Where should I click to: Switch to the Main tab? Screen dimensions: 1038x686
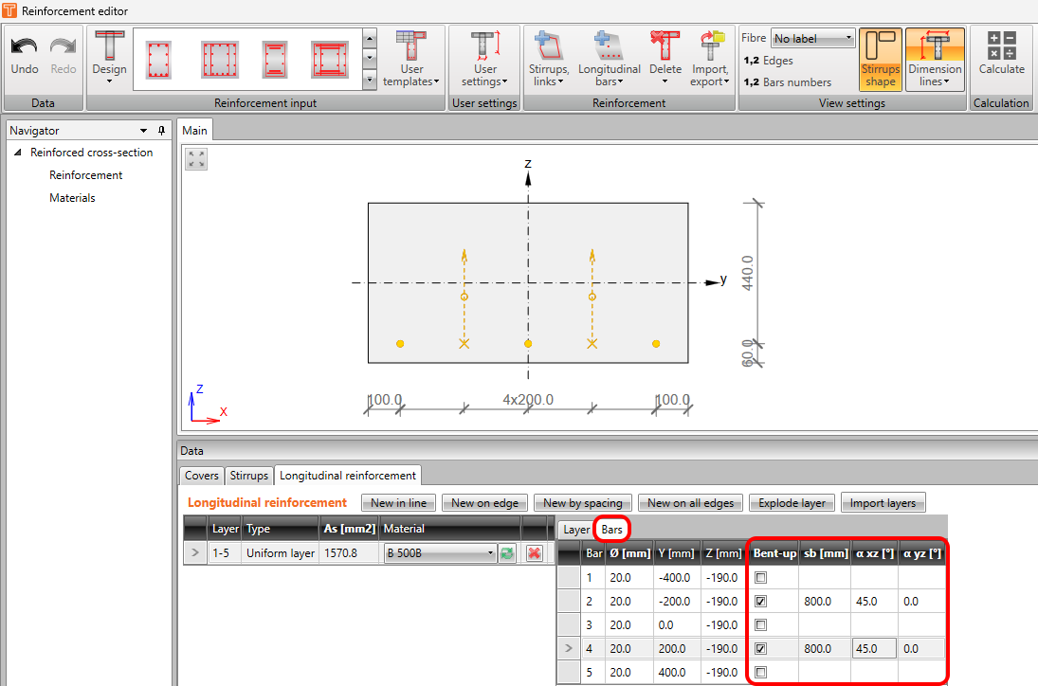coord(194,131)
